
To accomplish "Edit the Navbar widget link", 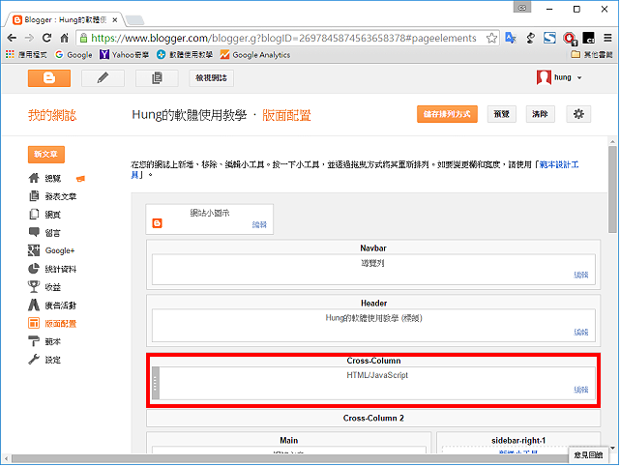I will (x=581, y=275).
